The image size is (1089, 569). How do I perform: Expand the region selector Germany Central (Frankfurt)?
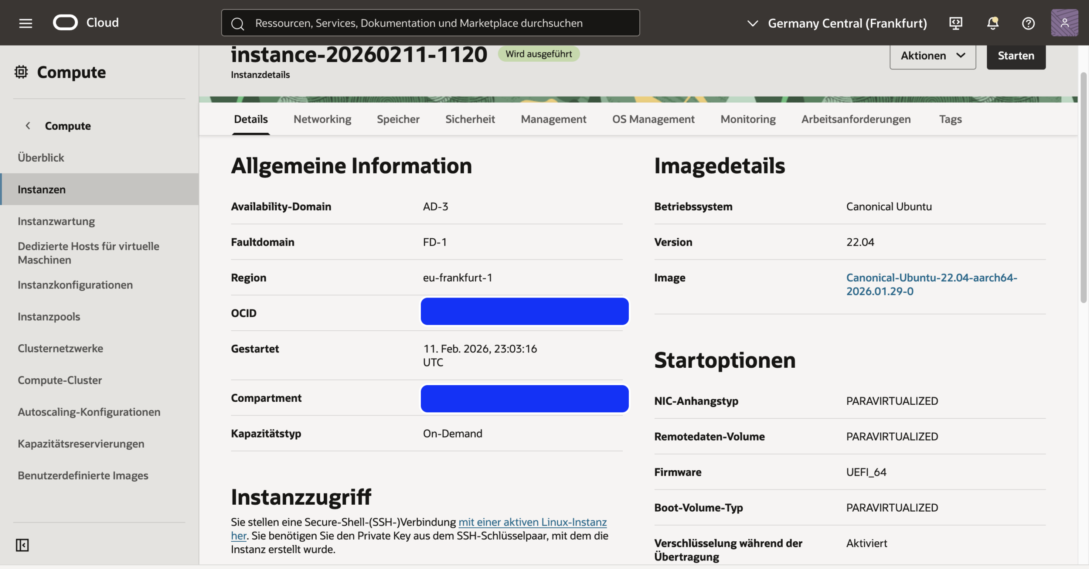pos(837,23)
